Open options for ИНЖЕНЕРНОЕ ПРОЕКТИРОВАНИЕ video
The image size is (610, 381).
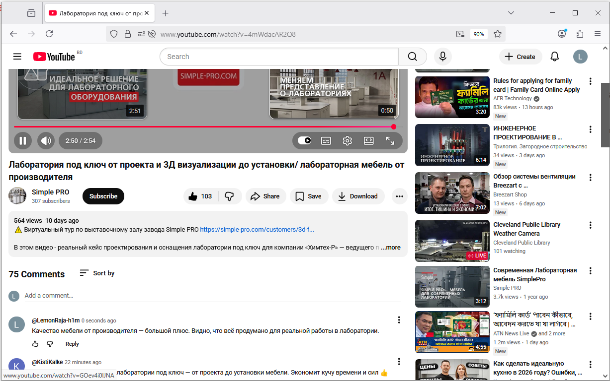(x=590, y=129)
